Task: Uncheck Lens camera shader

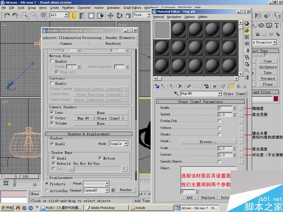Action: pyautogui.click(x=52, y=112)
